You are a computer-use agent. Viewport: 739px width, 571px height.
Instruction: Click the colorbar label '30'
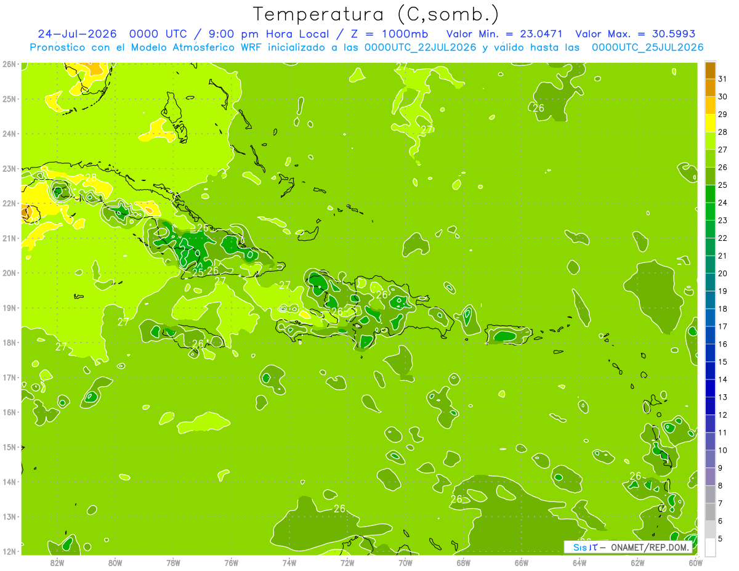[722, 96]
